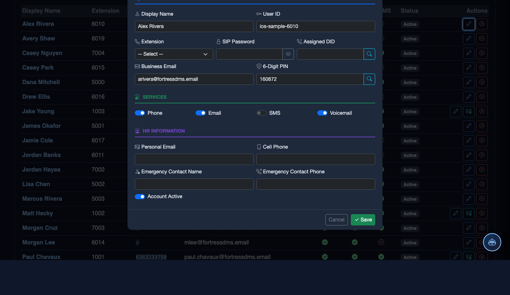Click the Assigned DID search icon
This screenshot has width=510, height=295.
[x=369, y=54]
